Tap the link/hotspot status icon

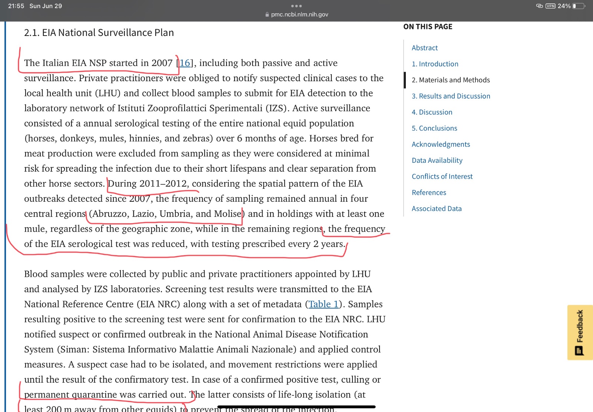(x=539, y=6)
